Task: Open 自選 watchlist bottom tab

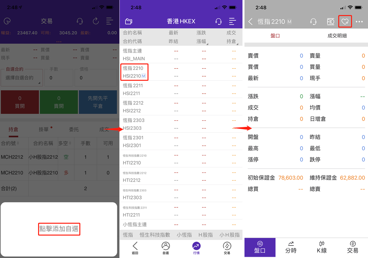Action: (x=166, y=248)
